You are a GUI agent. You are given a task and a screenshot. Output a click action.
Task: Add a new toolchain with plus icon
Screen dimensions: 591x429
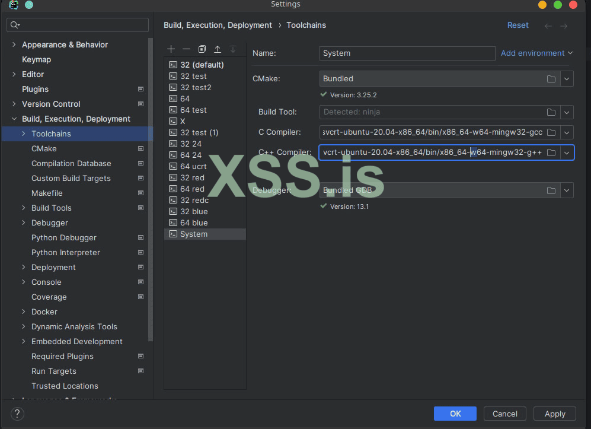click(x=171, y=49)
